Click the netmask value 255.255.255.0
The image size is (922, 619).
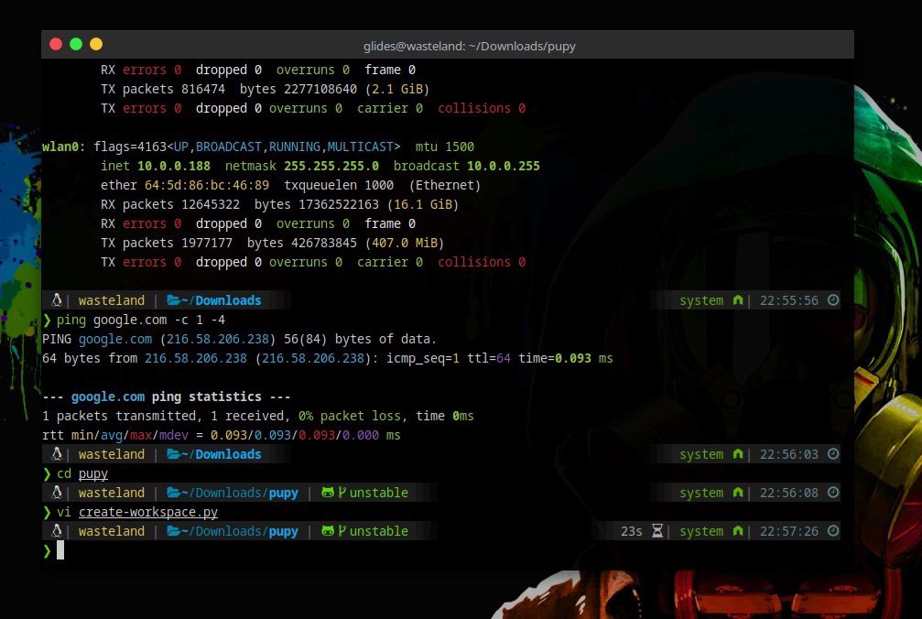pyautogui.click(x=331, y=166)
